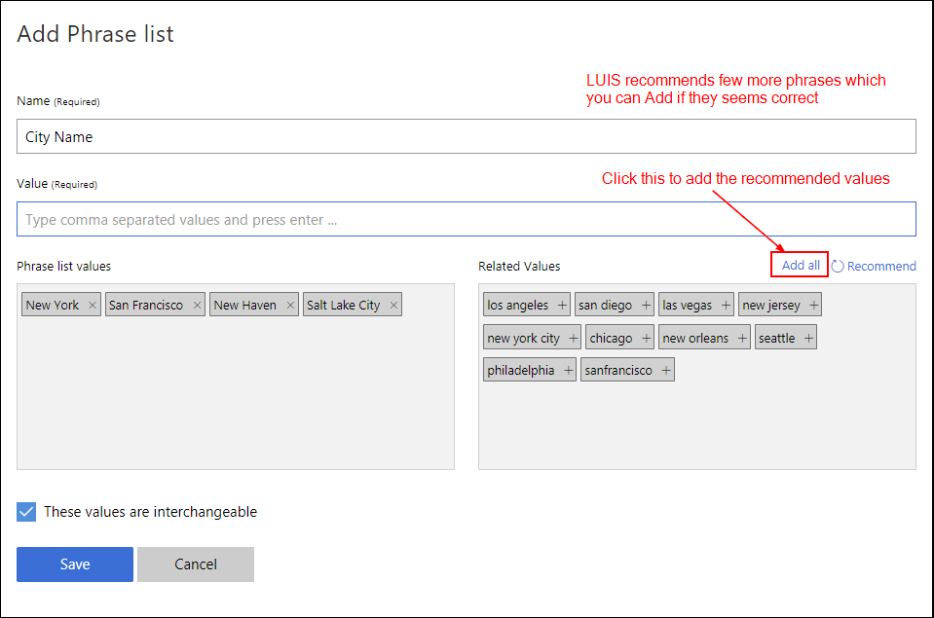Add las vegas using plus icon
This screenshot has height=618, width=934.
point(726,306)
